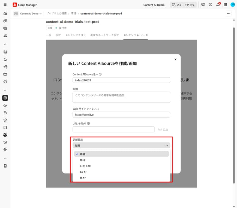Click the 追加 add URL button
237x208 pixels.
(163, 130)
